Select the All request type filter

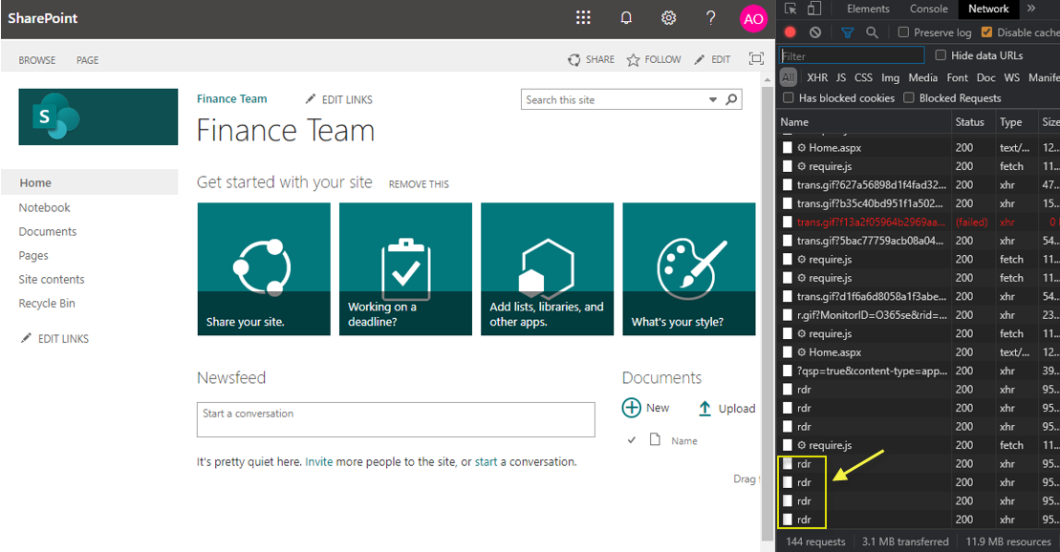pos(789,77)
